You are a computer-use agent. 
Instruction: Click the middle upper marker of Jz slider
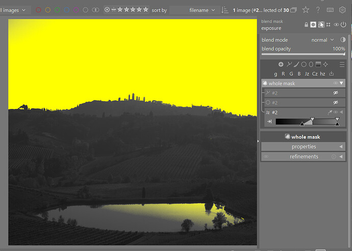[x=312, y=119]
